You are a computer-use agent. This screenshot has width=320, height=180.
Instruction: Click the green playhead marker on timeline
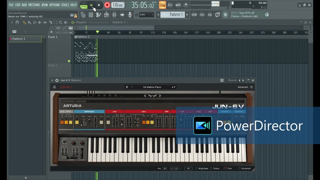tap(97, 32)
